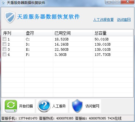This screenshot has height=122, width=135.
Task: Select the F: drive letter cell
Action: 28,54
